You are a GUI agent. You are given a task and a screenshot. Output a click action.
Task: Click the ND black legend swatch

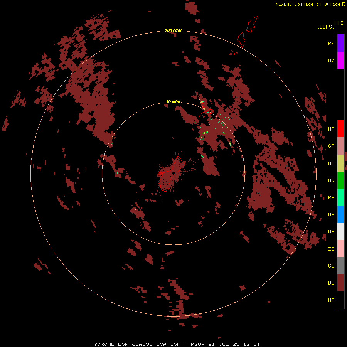click(340, 300)
